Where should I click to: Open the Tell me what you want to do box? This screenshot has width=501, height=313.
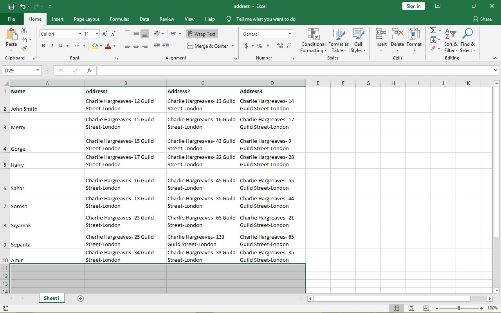[x=266, y=19]
